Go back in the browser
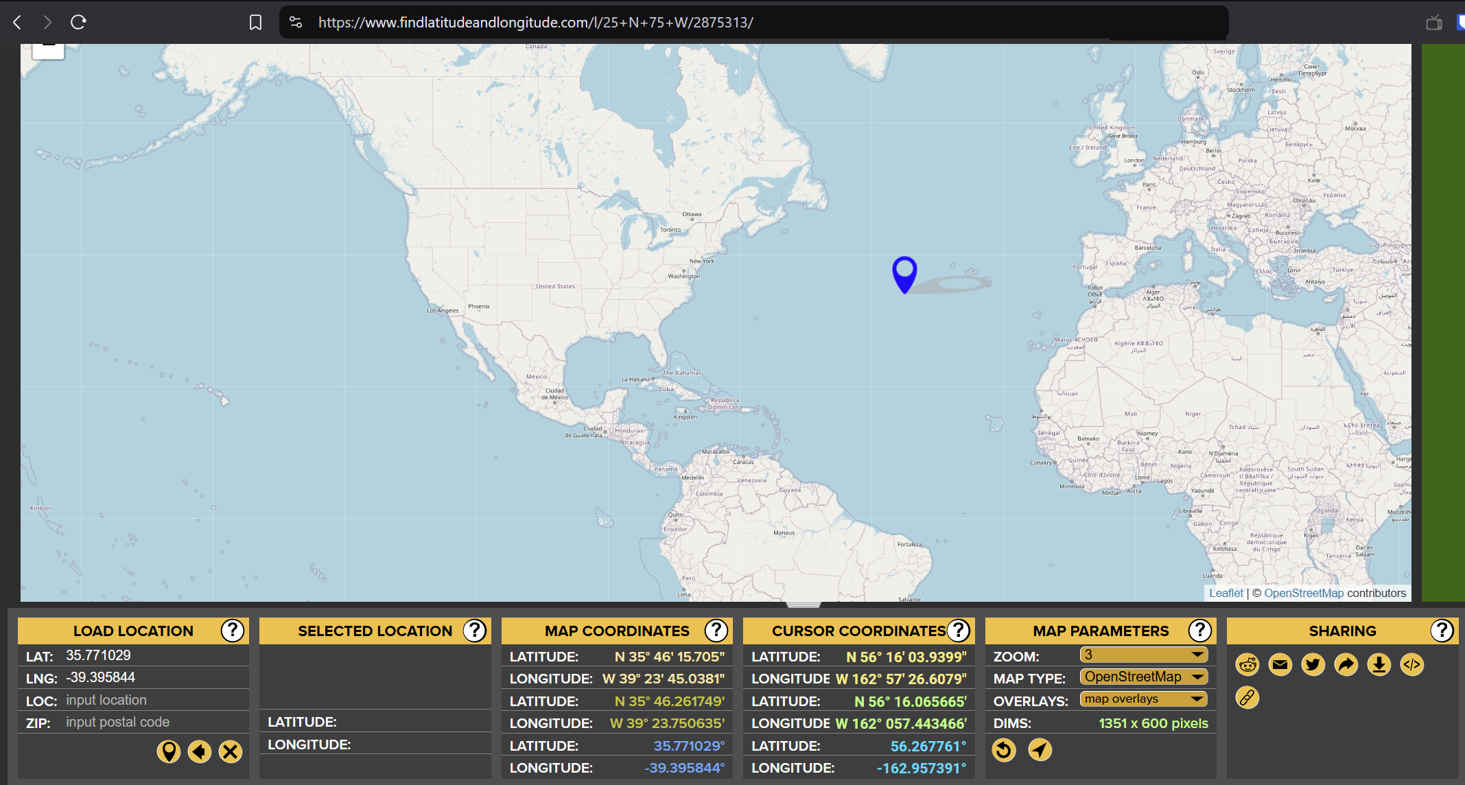The image size is (1465, 785). click(18, 22)
